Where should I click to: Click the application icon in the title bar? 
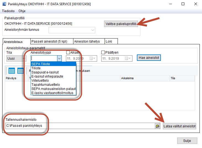pyautogui.click(x=4, y=4)
